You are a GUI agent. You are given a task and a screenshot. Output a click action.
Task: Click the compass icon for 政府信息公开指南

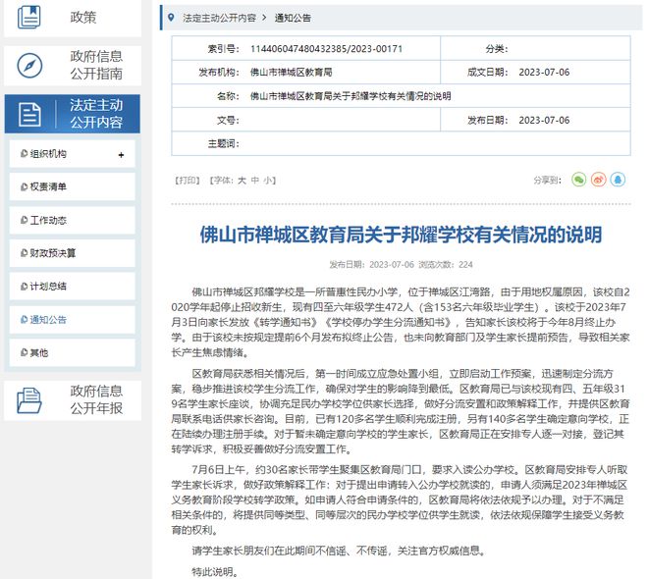point(29,65)
